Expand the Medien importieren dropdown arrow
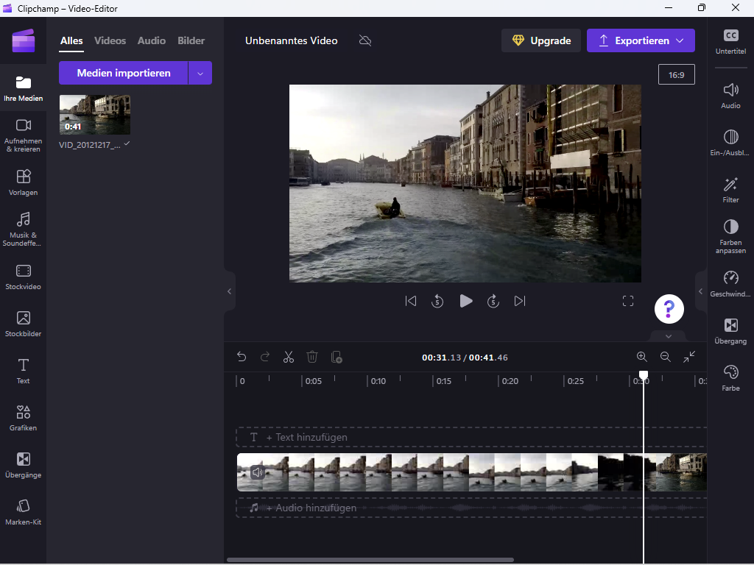This screenshot has height=565, width=754. click(200, 73)
